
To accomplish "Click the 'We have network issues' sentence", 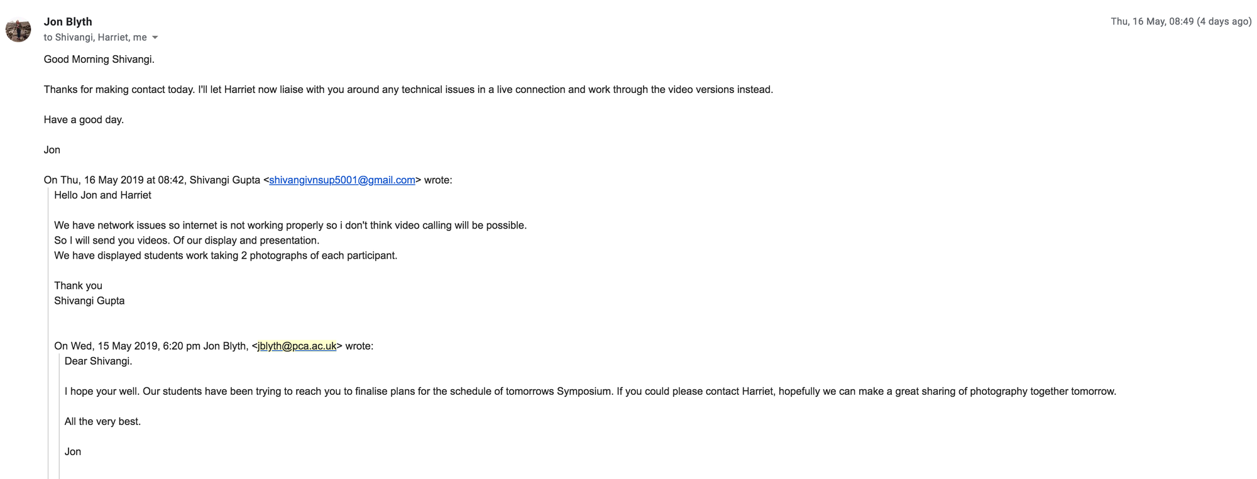I will [x=290, y=225].
